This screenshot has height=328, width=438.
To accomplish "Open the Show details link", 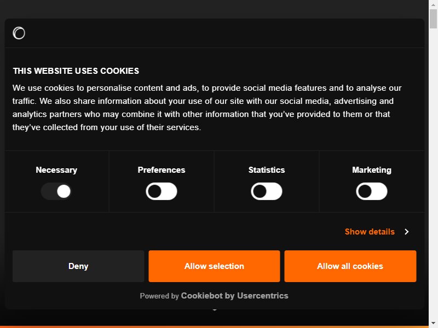I will point(370,232).
